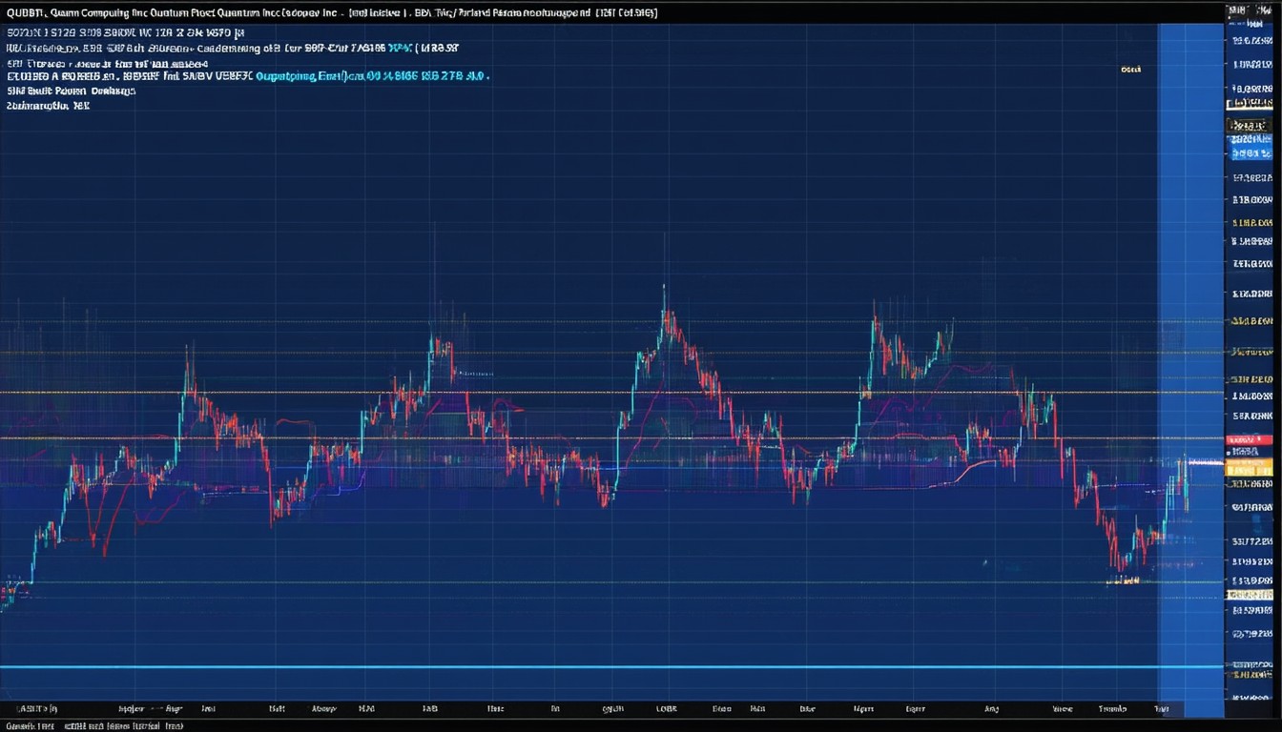Select the blue price tag on the price scale
The width and height of the screenshot is (1282, 732).
[1250, 150]
